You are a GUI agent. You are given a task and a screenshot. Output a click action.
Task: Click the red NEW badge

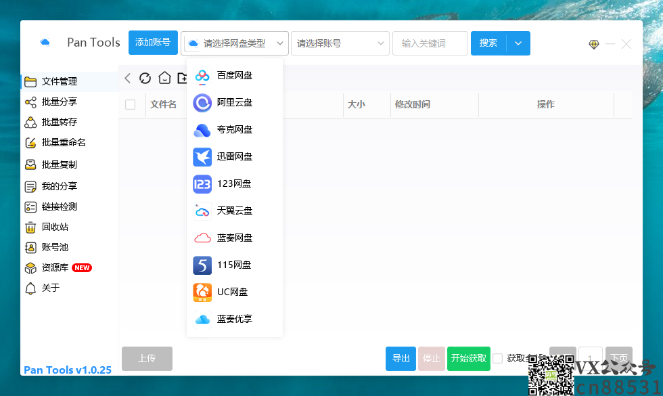tap(82, 268)
